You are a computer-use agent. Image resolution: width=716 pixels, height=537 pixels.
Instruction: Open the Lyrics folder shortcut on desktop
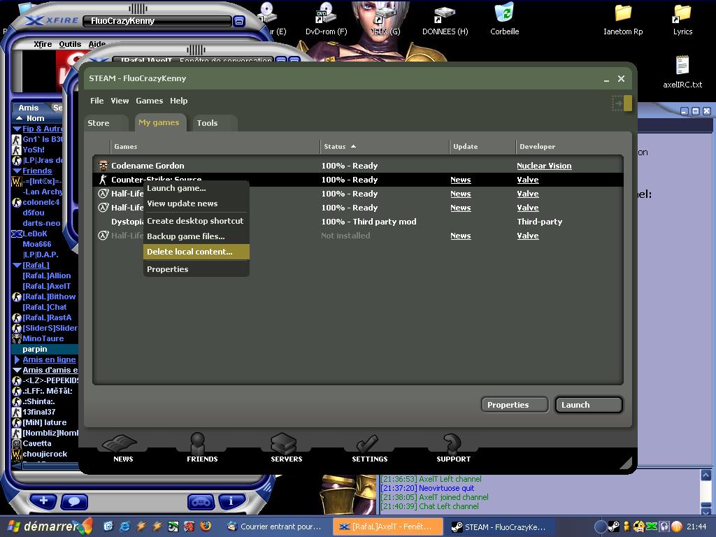[x=682, y=19]
